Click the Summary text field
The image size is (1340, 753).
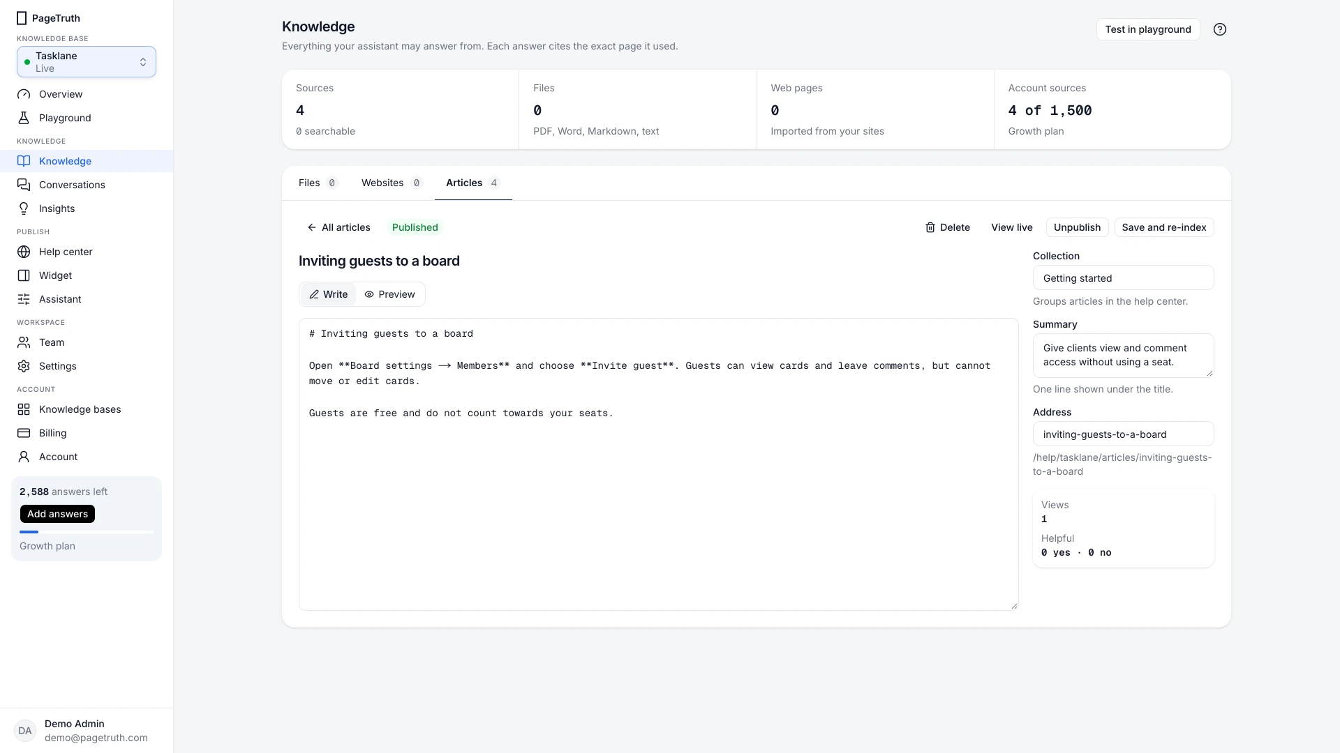[1123, 356]
